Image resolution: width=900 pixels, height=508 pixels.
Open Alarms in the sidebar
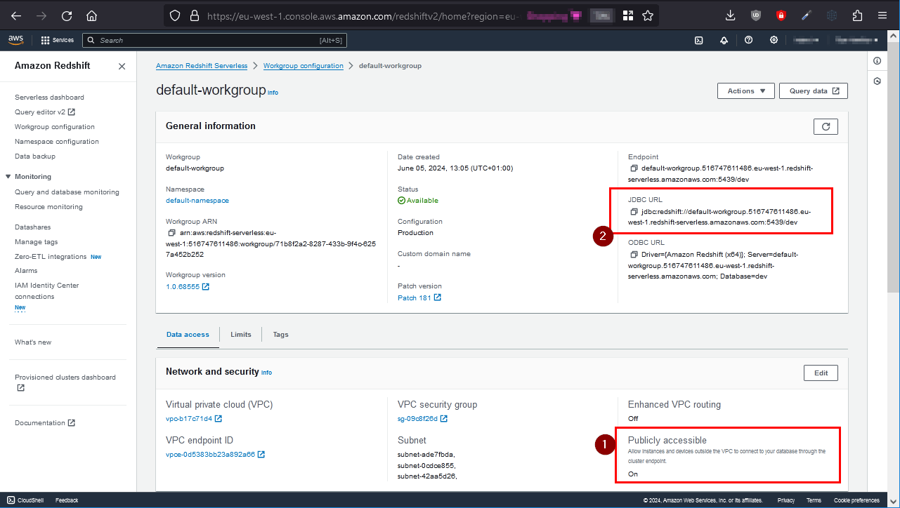tap(26, 271)
